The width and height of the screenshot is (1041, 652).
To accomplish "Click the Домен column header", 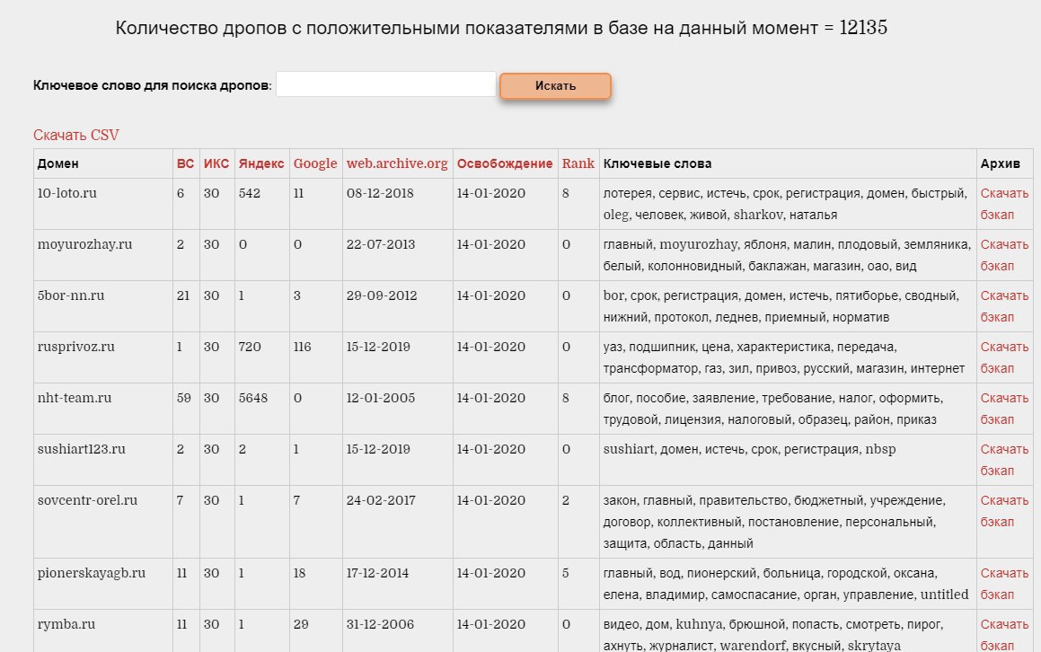I will 57,163.
